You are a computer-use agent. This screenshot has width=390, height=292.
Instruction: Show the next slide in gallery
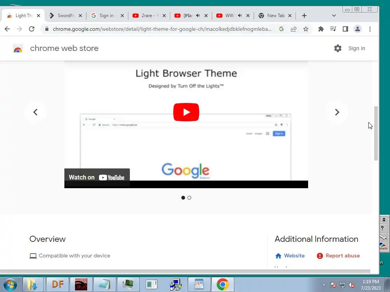(337, 112)
